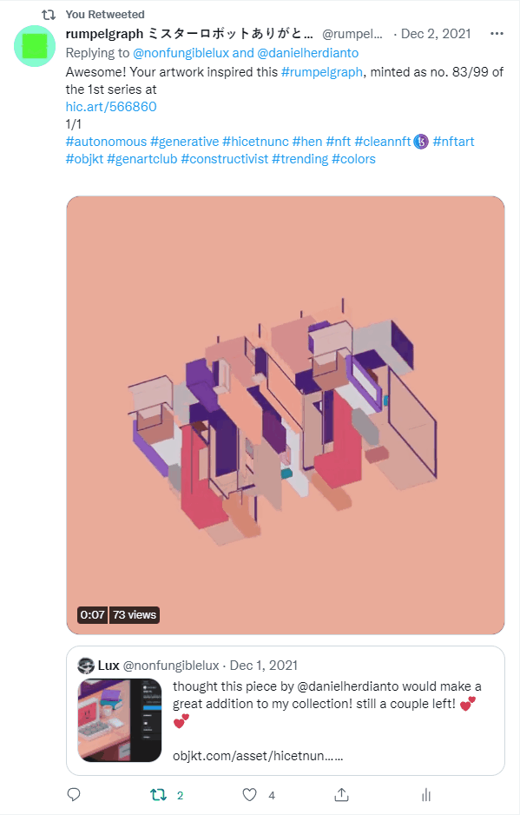Open @danielherdianto mention in reply line
Screen dimensions: 520x815
point(308,53)
